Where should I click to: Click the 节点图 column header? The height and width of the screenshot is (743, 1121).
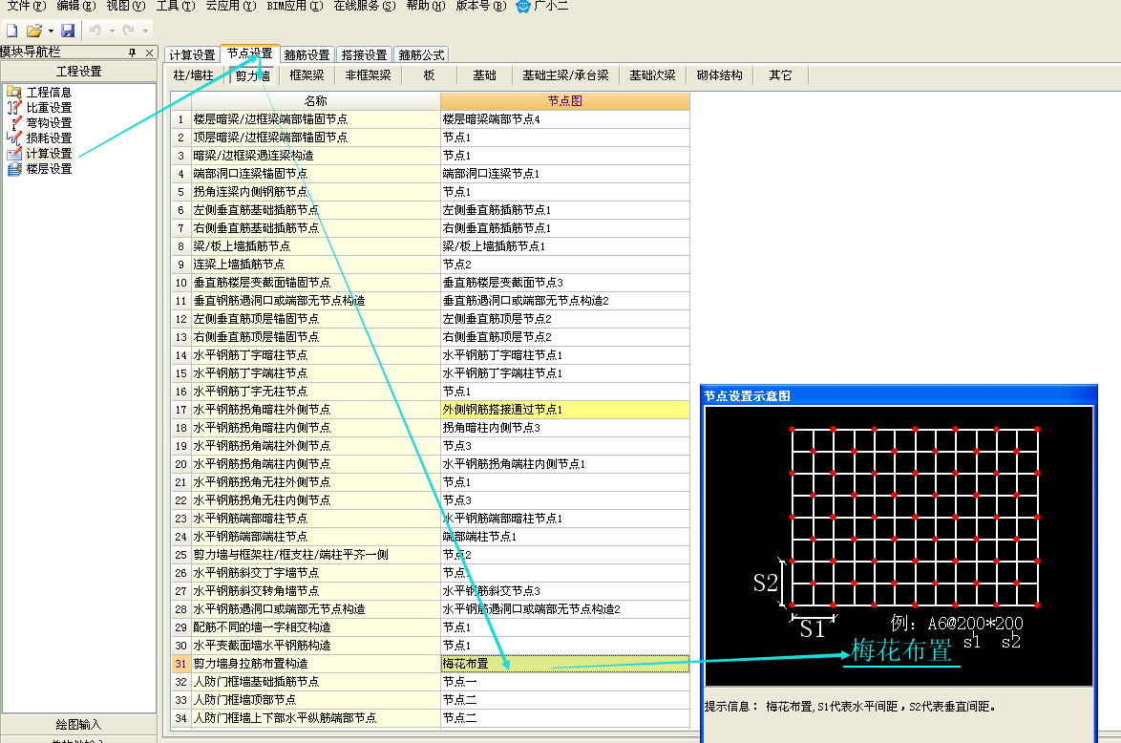(564, 101)
